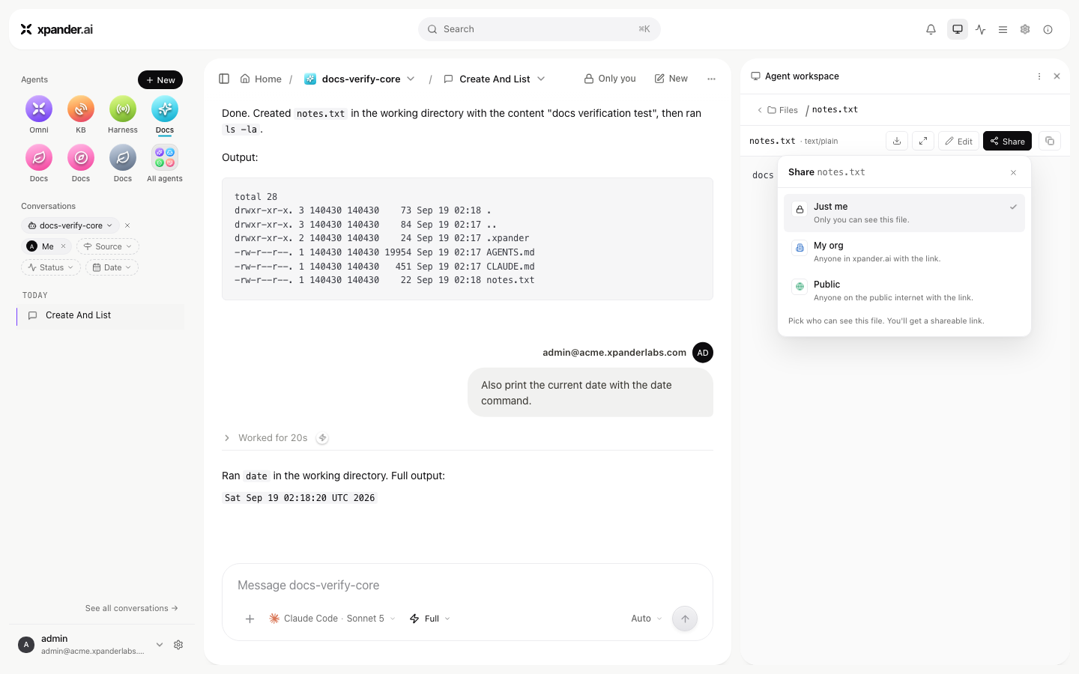The image size is (1079, 674).
Task: Open See all conversations link
Action: [x=132, y=608]
